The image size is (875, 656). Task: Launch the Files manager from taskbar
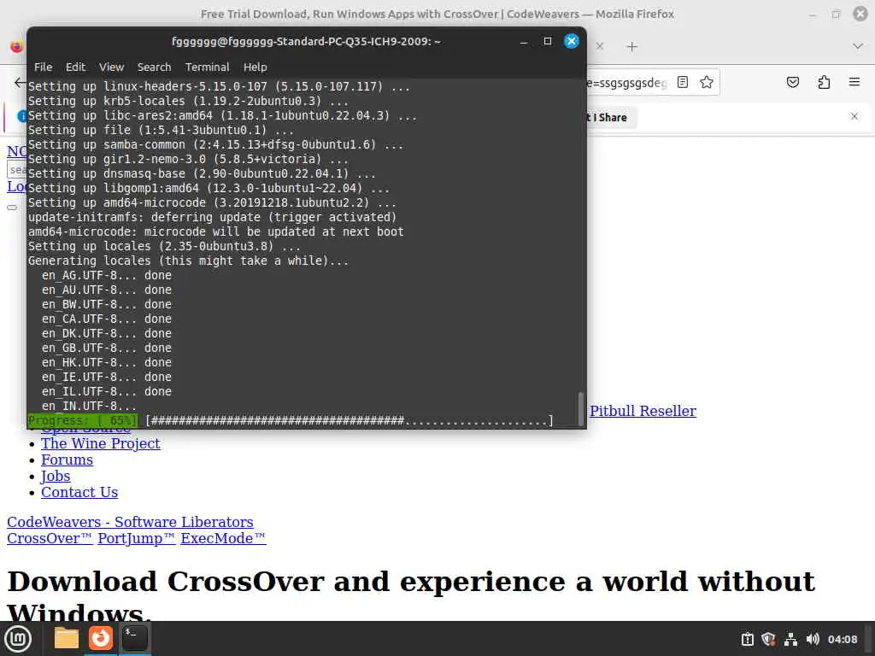click(x=67, y=639)
